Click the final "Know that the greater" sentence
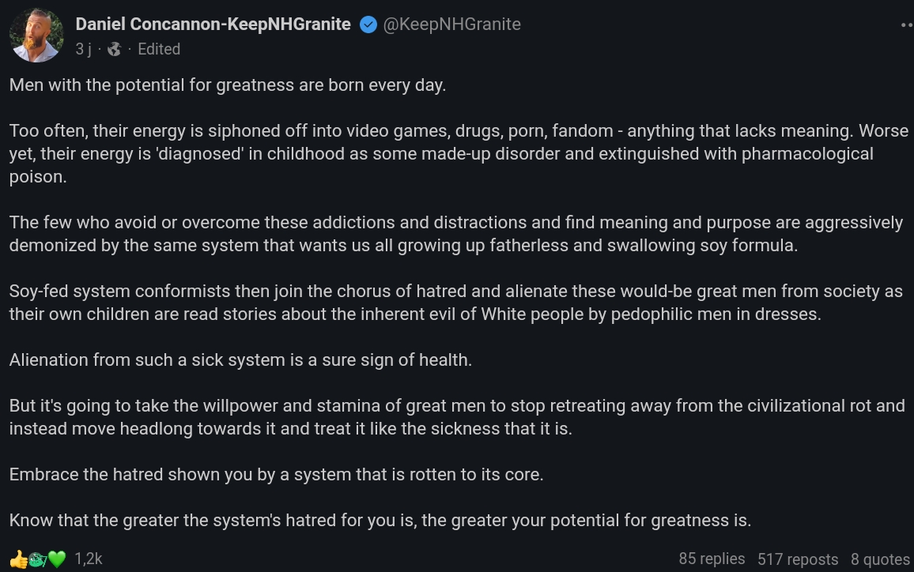 click(380, 521)
